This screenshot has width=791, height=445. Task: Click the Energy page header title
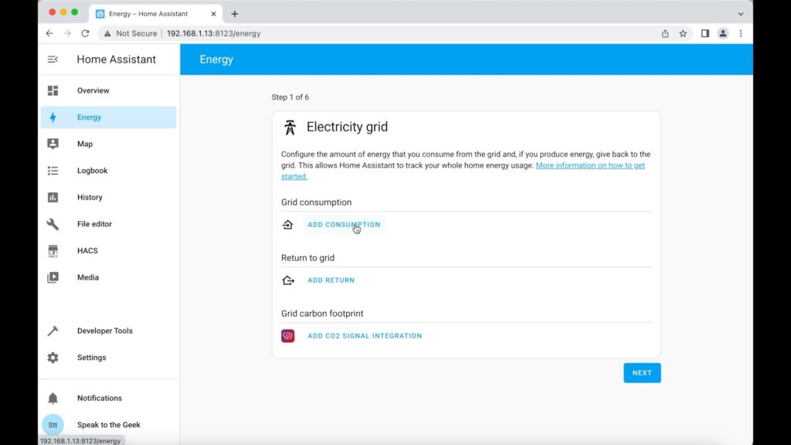pos(216,59)
